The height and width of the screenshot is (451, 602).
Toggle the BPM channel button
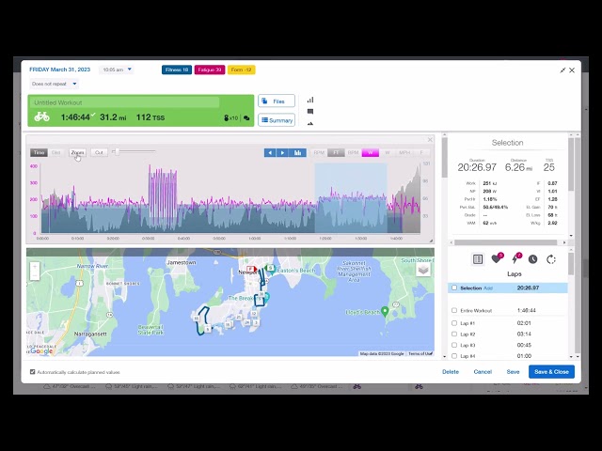pos(354,152)
